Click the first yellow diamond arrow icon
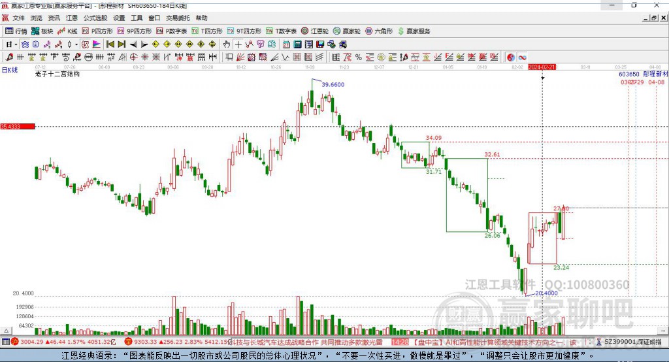Image resolution: width=669 pixels, height=362 pixels. [x=155, y=44]
